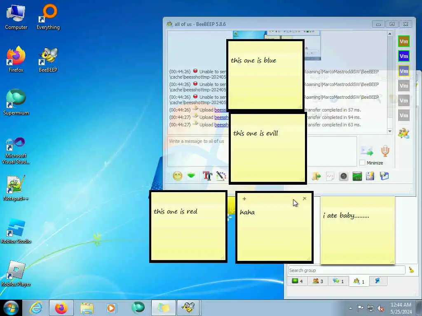The image size is (422, 316).
Task: Select the active group tab showing 1
Action: pos(359,281)
